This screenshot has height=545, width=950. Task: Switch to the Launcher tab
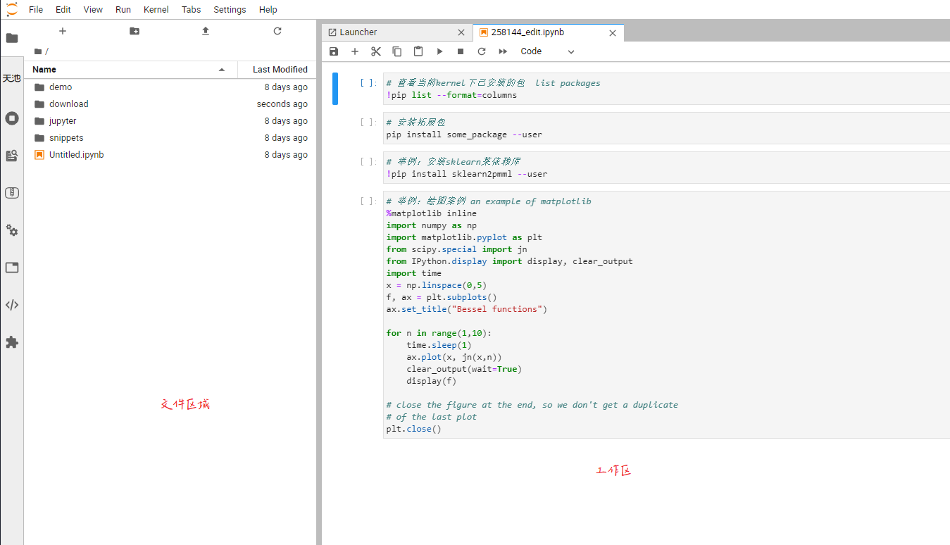point(397,32)
